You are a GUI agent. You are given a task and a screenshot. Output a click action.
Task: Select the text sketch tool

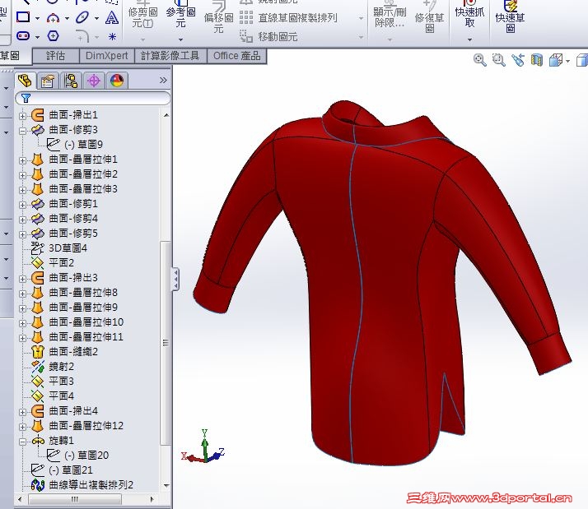[112, 17]
